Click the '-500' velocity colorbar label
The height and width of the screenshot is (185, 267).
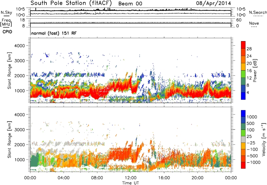(252, 156)
